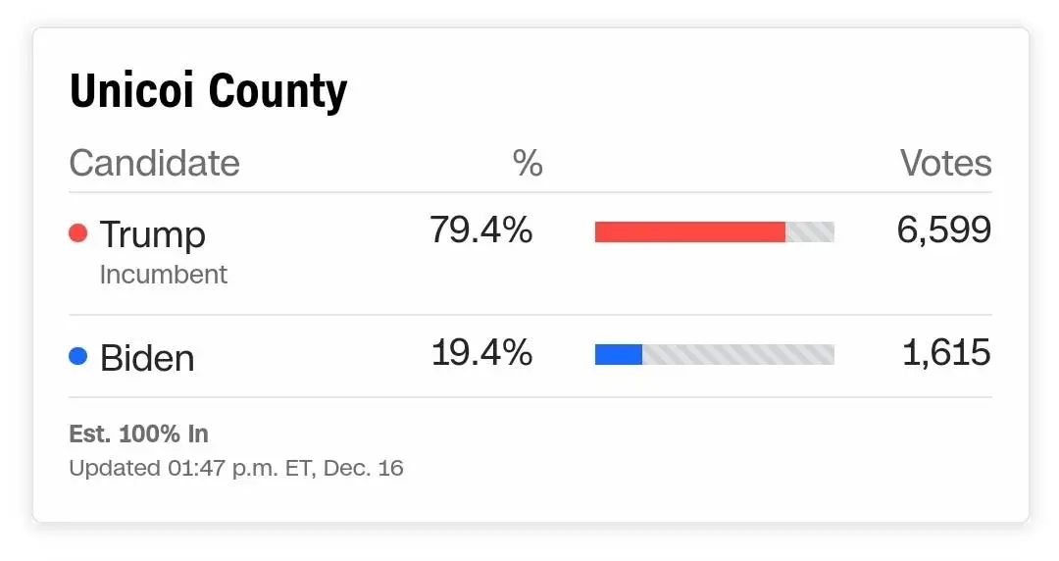Click the Votes column header
1059x561 pixels.
click(945, 164)
